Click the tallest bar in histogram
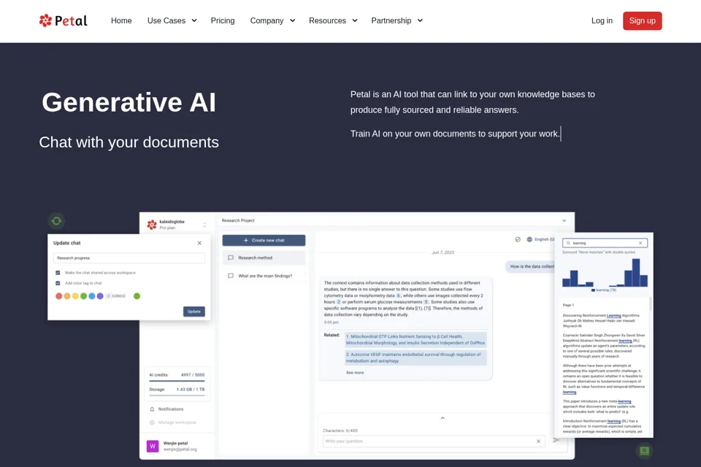 point(636,273)
